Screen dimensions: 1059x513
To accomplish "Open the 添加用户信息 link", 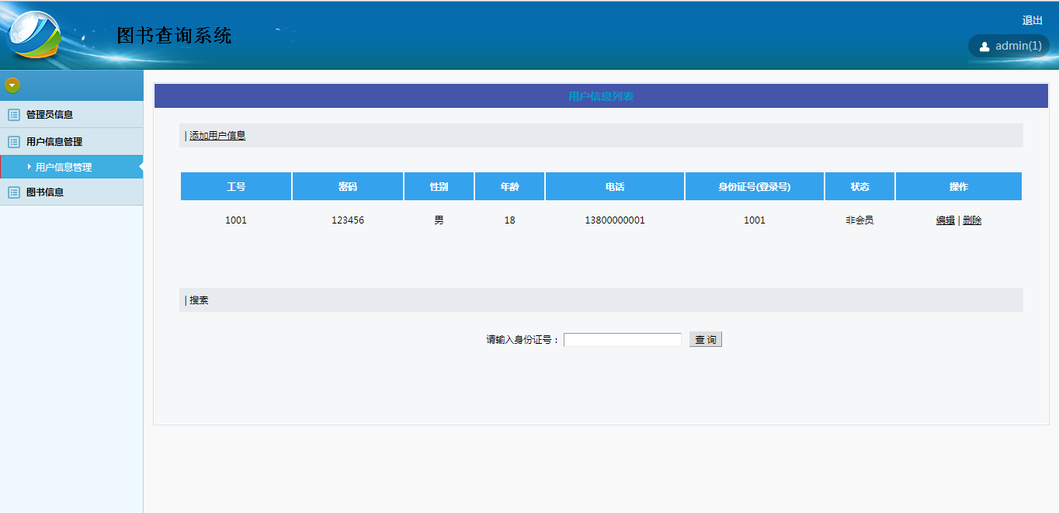I will 217,136.
